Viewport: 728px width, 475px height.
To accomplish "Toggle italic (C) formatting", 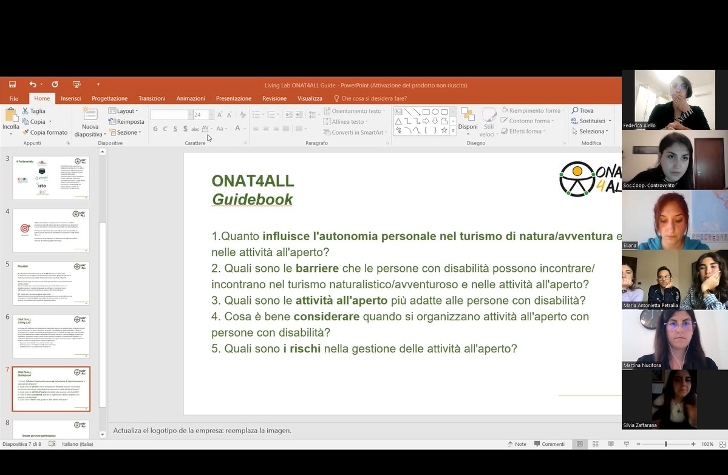I will pyautogui.click(x=165, y=129).
